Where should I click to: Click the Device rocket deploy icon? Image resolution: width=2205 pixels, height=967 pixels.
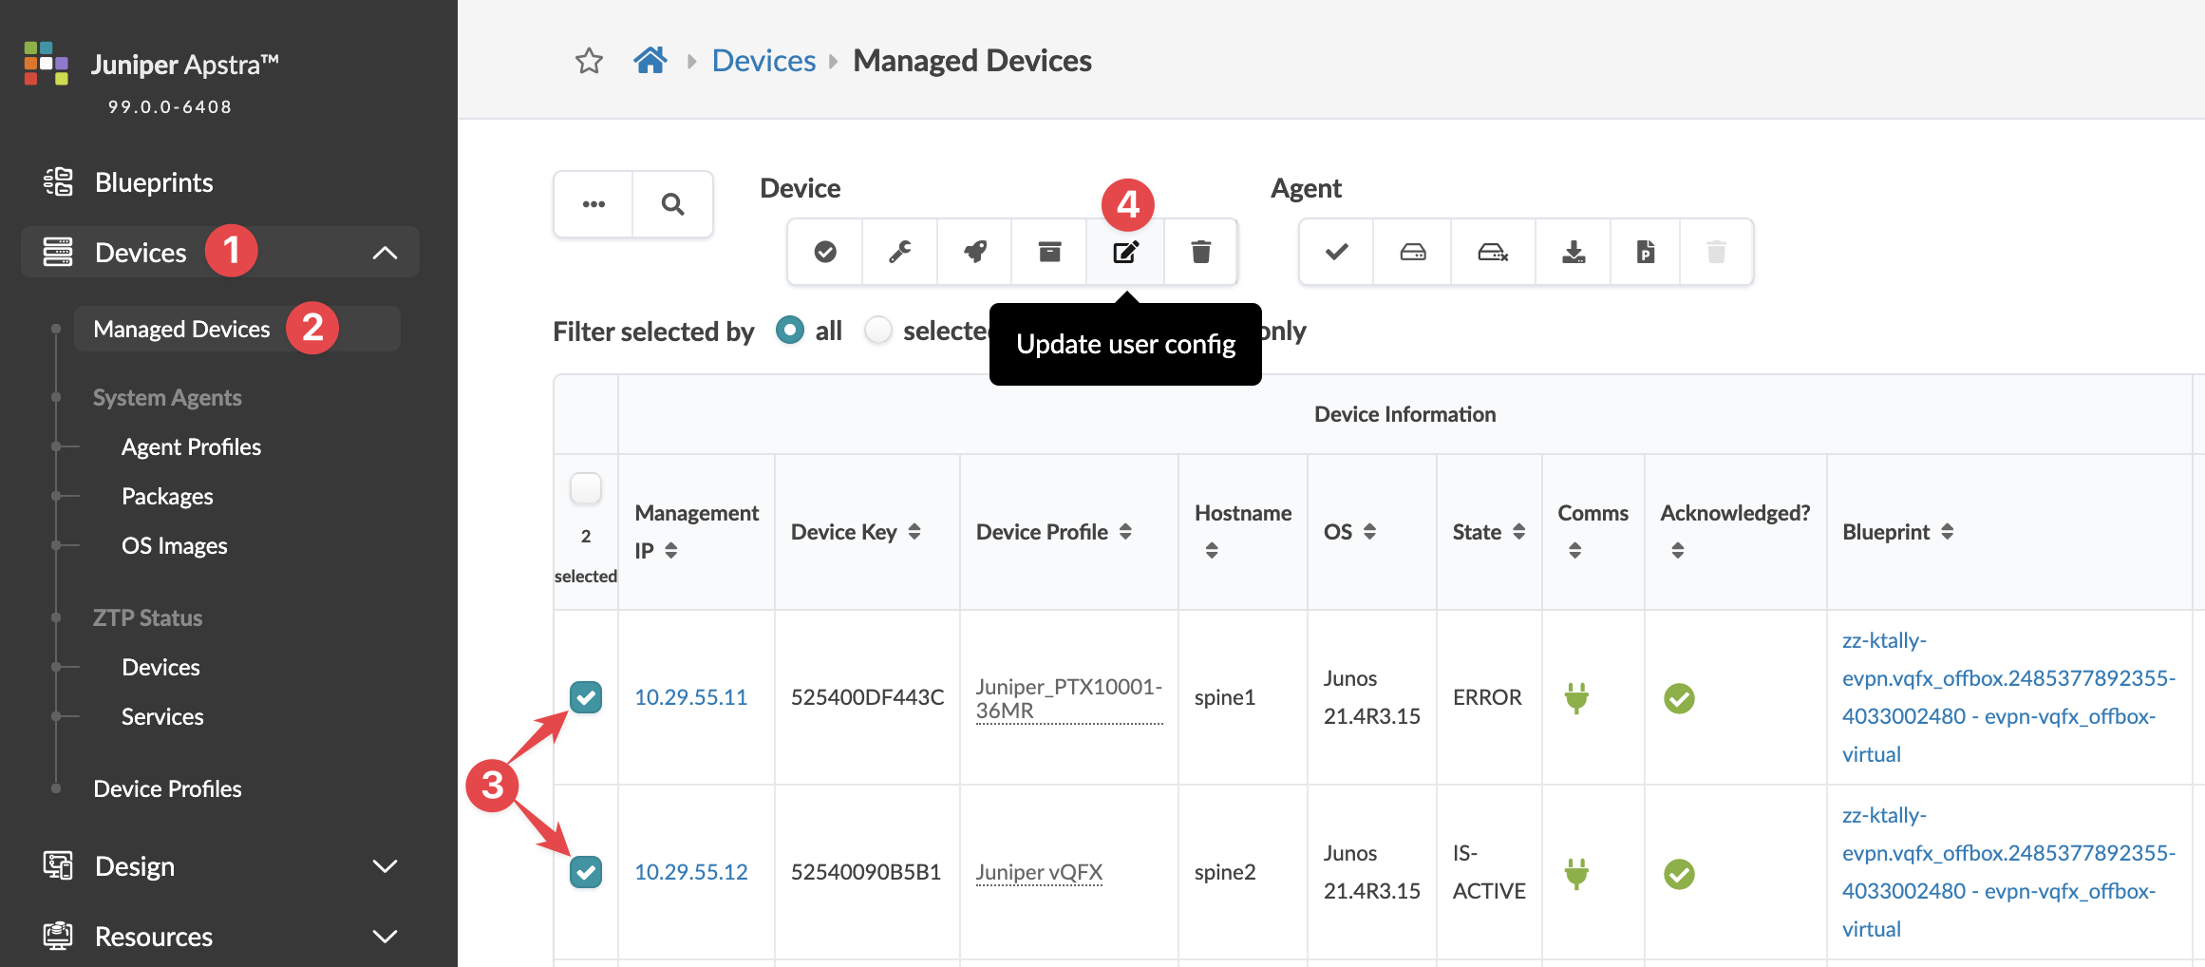(974, 252)
